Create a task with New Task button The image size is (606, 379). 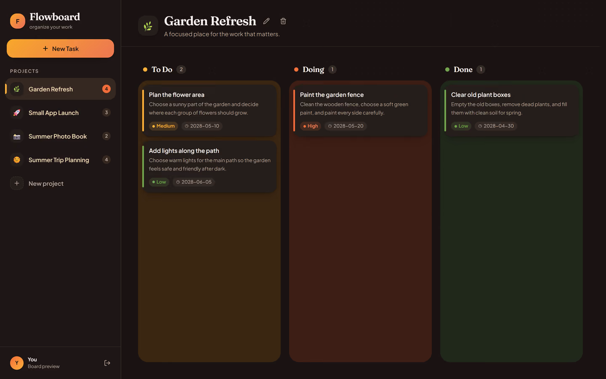coord(60,48)
